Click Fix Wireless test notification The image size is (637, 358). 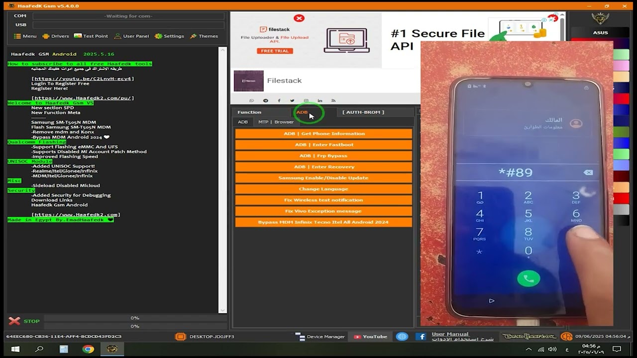coord(323,200)
